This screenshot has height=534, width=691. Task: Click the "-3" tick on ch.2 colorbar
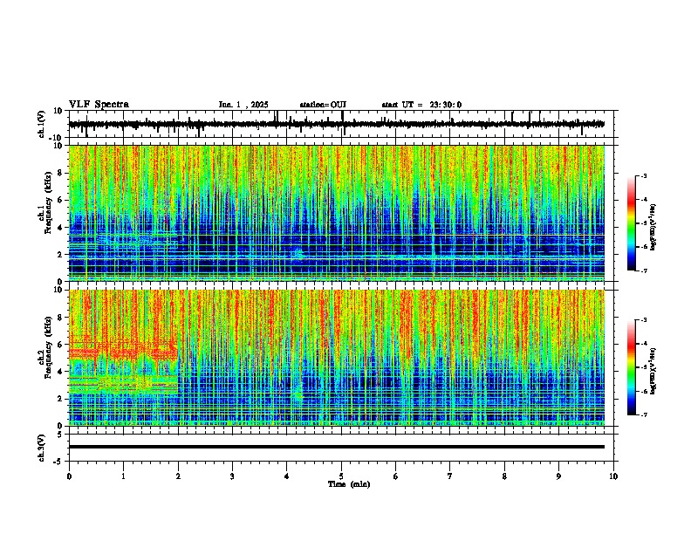point(644,320)
